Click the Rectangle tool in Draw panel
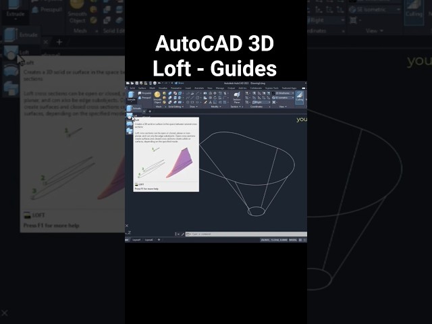The height and width of the screenshot is (324, 432). [192, 102]
